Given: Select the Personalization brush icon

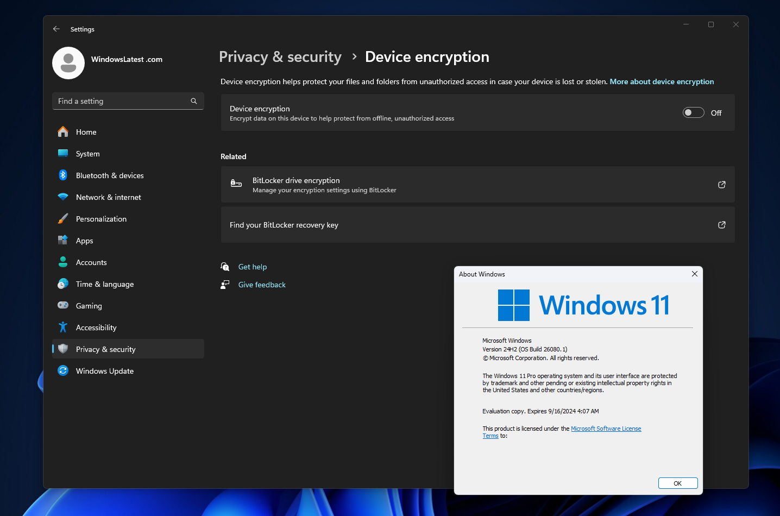Looking at the screenshot, I should (62, 218).
